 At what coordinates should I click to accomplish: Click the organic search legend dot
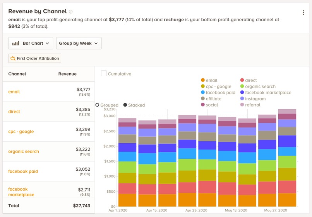[x=242, y=86]
